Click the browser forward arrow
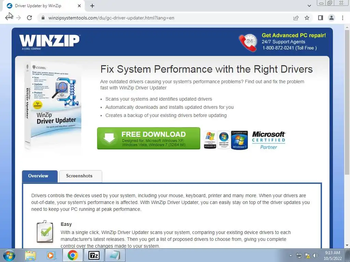350x262 pixels. pos(18,18)
